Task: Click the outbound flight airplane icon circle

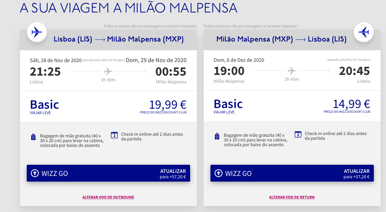Action: pos(37,32)
